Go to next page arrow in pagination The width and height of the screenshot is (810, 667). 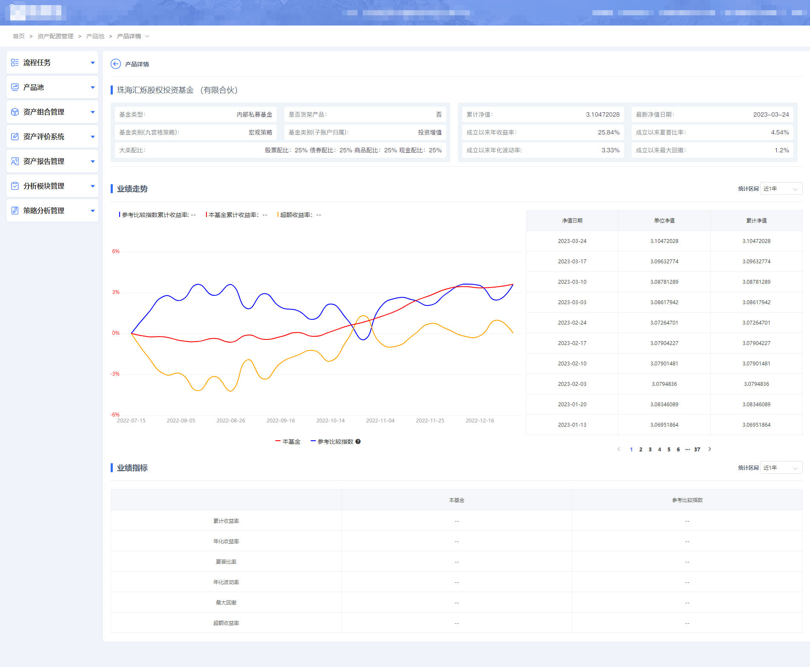coord(710,449)
